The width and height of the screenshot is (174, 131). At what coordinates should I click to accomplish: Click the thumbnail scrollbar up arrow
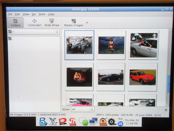click(171, 30)
